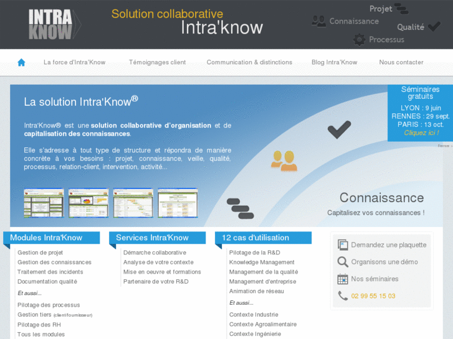
Task: Click the dark stacked bars icon in banner
Action: click(241, 208)
